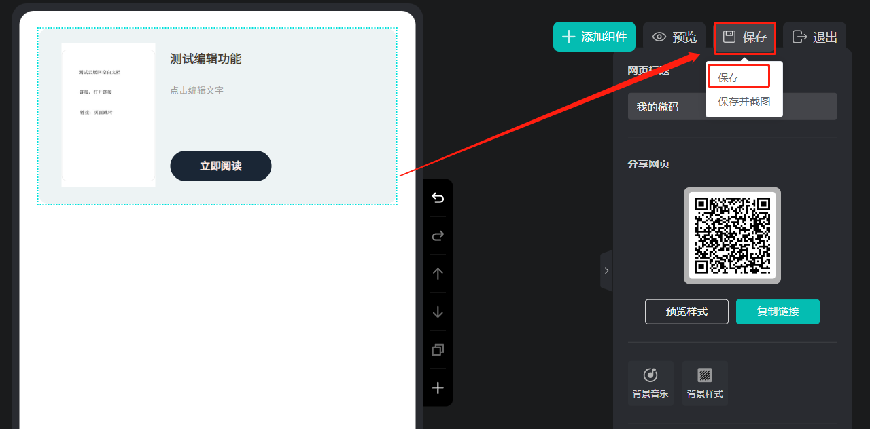The image size is (870, 429).
Task: Move component up with up arrow
Action: (x=438, y=274)
